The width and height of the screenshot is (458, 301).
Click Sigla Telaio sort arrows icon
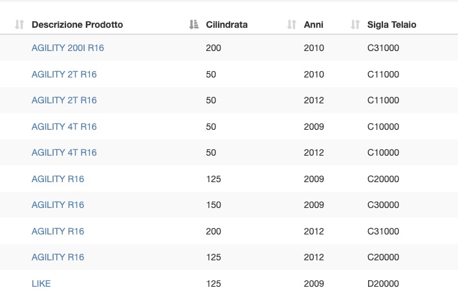click(355, 25)
